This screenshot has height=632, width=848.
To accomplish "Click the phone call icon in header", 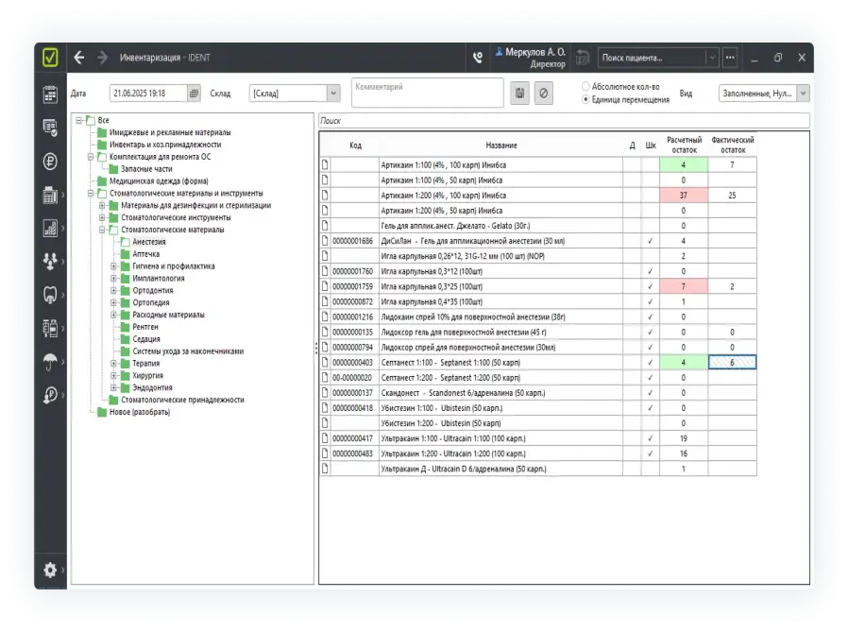I will [x=478, y=57].
